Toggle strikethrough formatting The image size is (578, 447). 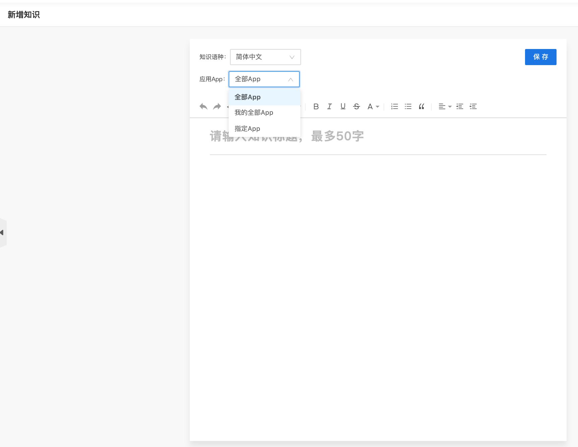356,106
